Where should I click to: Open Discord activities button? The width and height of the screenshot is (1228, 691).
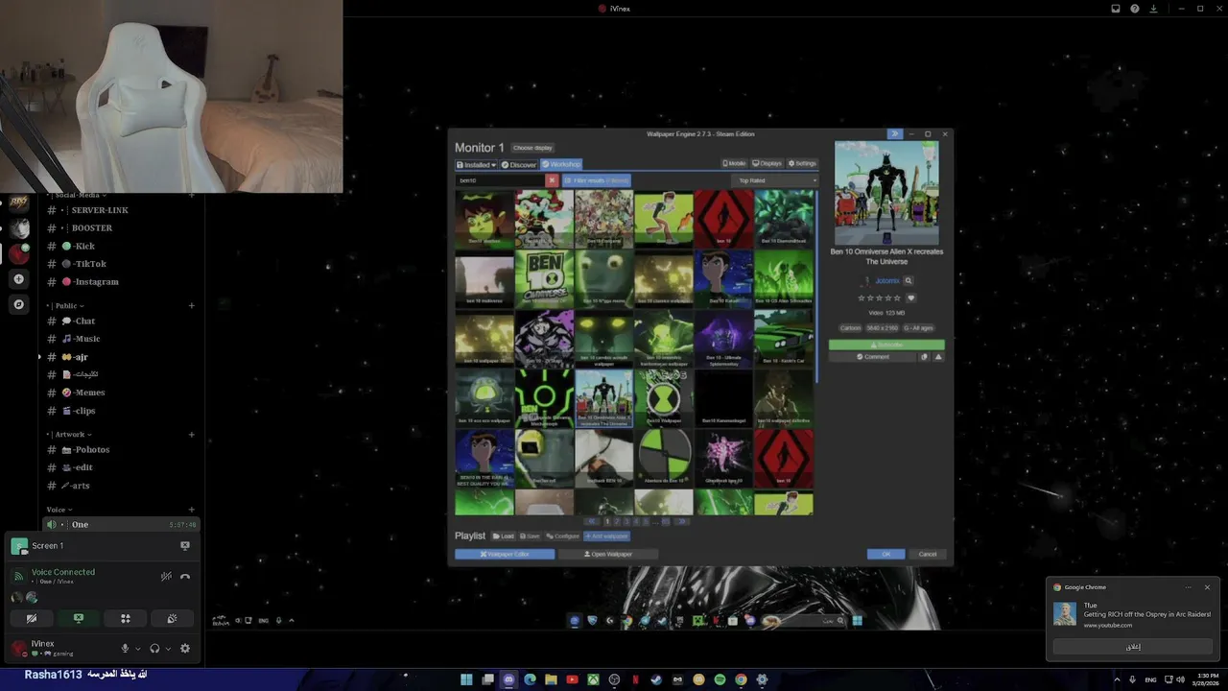tap(125, 619)
